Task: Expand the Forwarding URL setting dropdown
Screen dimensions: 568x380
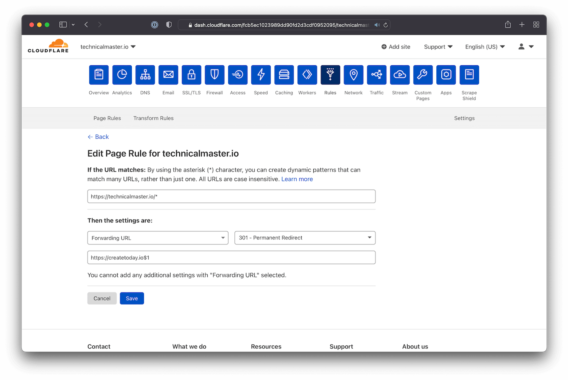Action: [158, 238]
